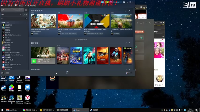Screen dimensions: 200x112
Task: Open Feudal Smith recent game cover
Action: pyautogui.click(x=76, y=56)
